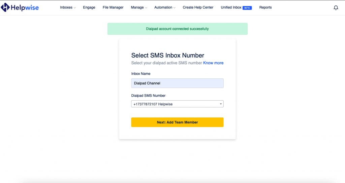Expand the Inboxes menu chevron
The height and width of the screenshot is (183, 345).
pyautogui.click(x=75, y=8)
